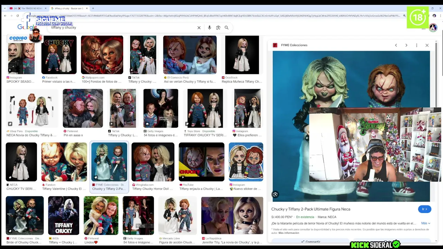Open the Fandom Tiffany Valentine image
The width and height of the screenshot is (443, 249).
click(64, 162)
